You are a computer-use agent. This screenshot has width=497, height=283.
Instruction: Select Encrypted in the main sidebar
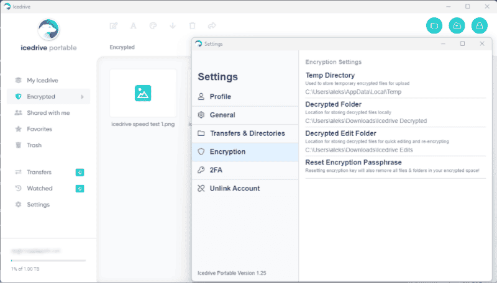[x=48, y=97]
